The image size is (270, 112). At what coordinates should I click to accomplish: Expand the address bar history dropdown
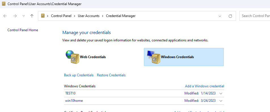(220, 16)
